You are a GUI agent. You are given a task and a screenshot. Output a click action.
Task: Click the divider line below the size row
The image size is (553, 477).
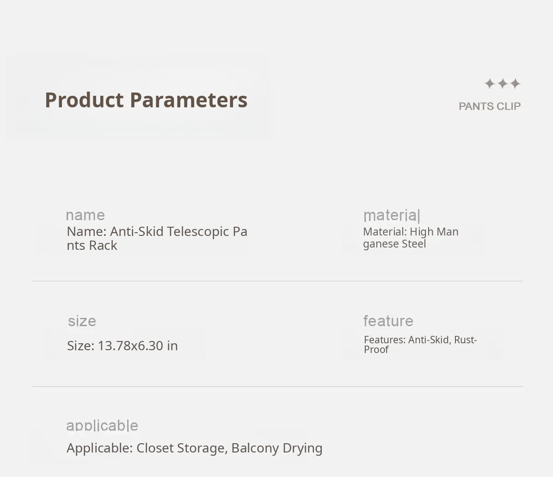tap(277, 386)
